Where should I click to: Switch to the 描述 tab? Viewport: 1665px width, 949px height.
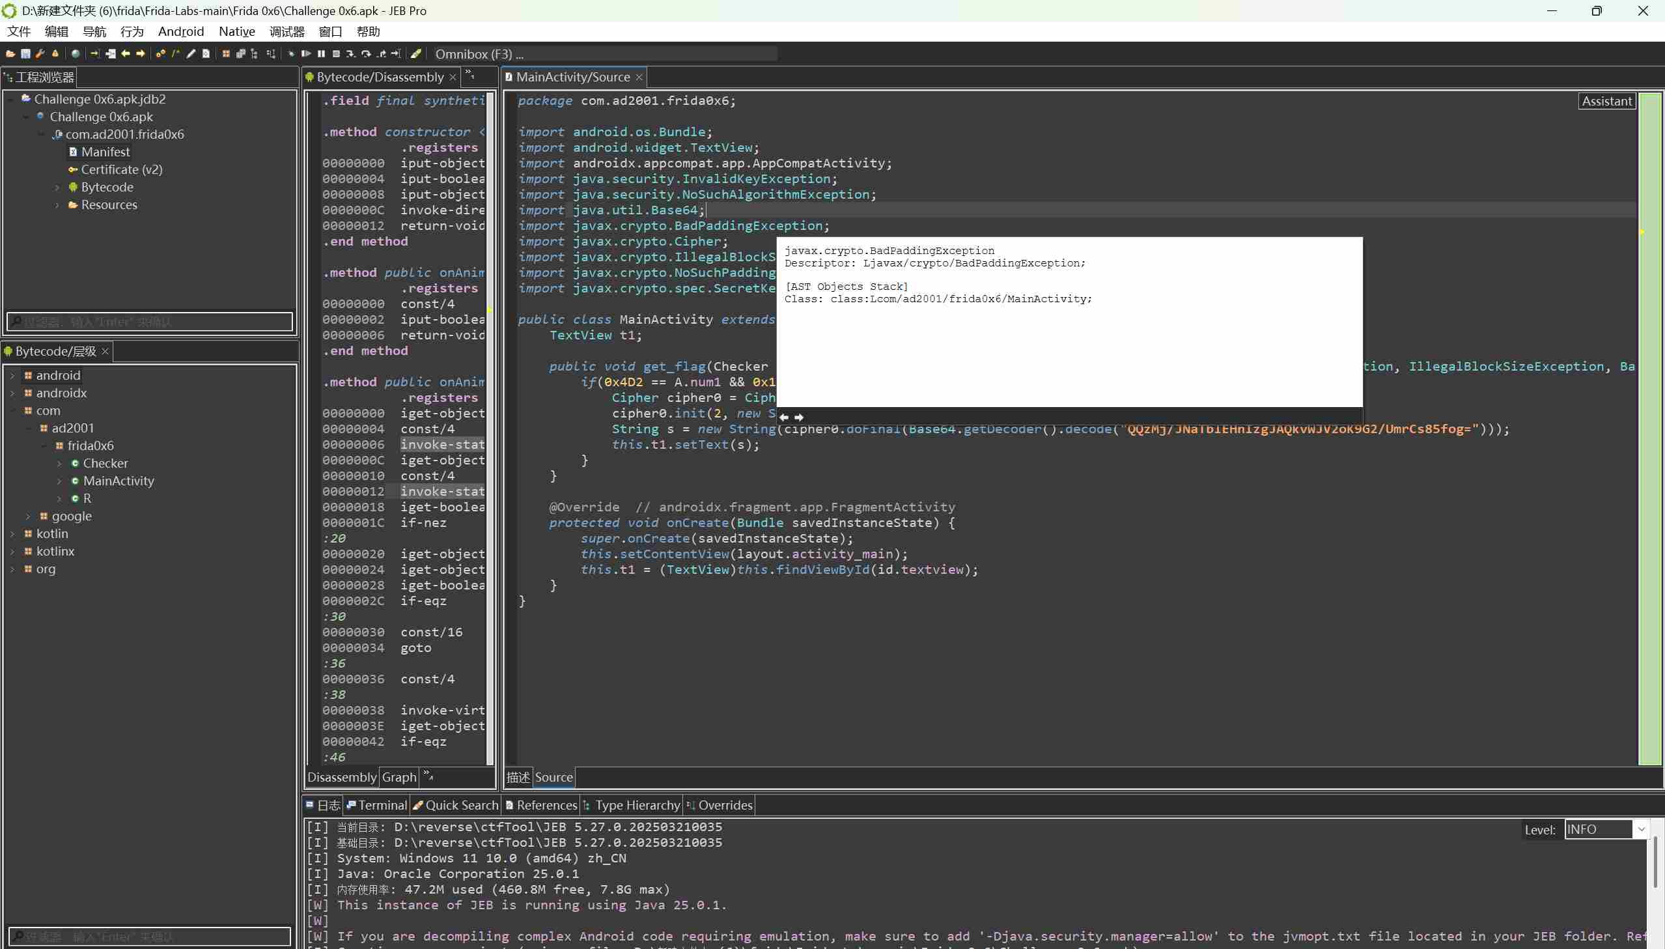[518, 777]
